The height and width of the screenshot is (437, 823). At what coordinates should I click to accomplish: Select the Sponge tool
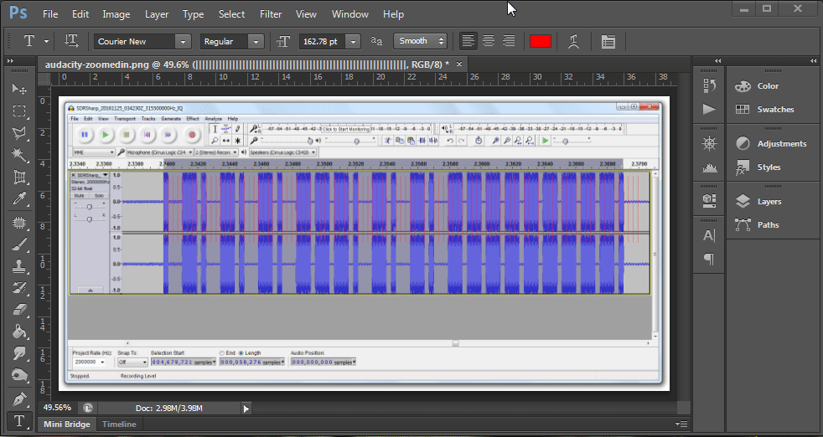19,376
